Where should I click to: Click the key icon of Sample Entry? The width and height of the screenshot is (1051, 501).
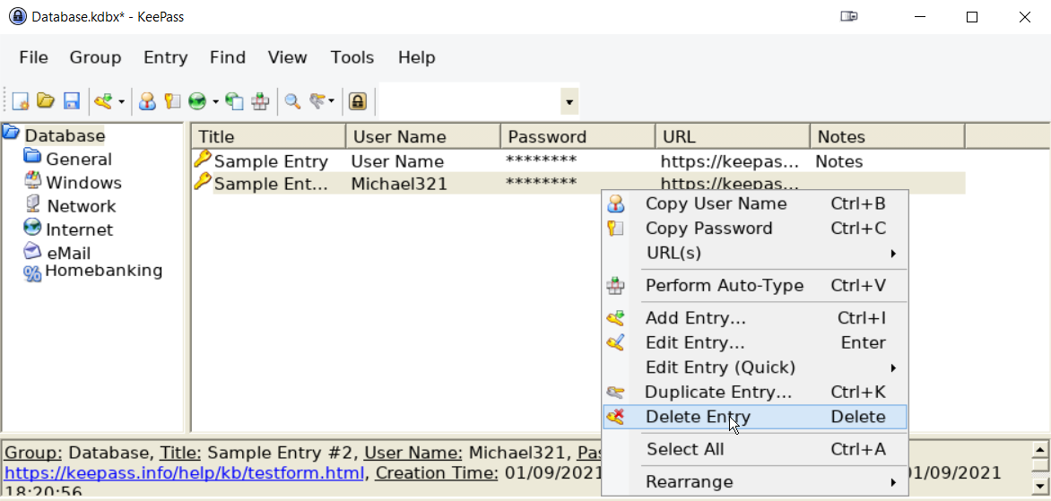(x=202, y=160)
